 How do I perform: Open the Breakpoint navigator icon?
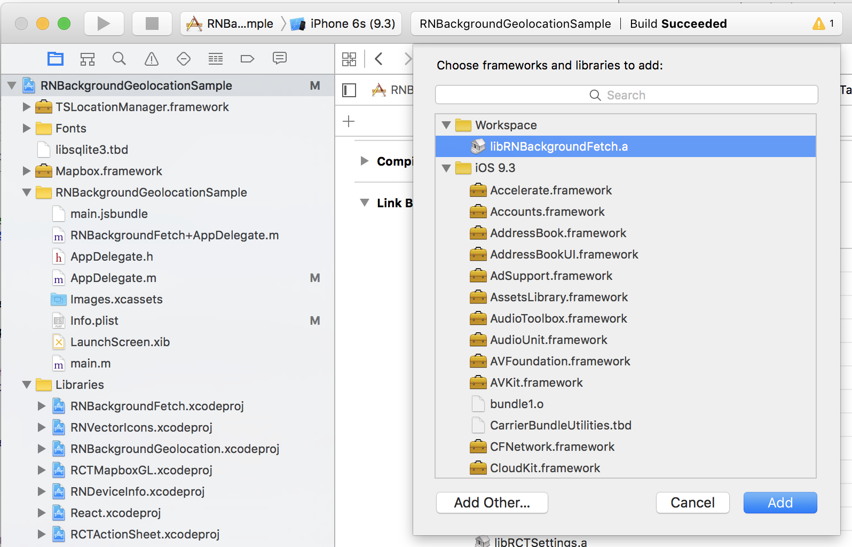248,59
